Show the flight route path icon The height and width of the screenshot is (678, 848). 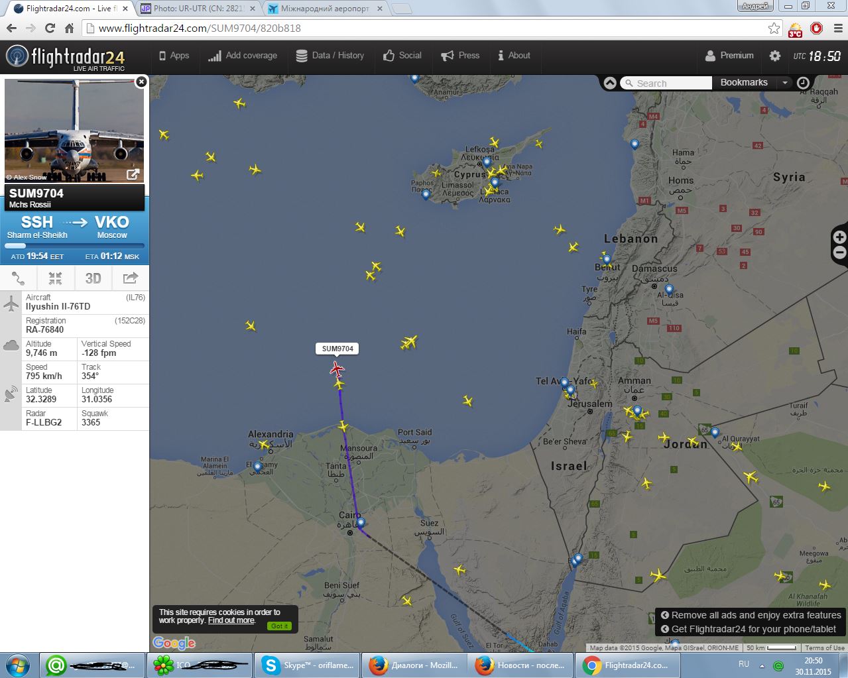pos(18,278)
